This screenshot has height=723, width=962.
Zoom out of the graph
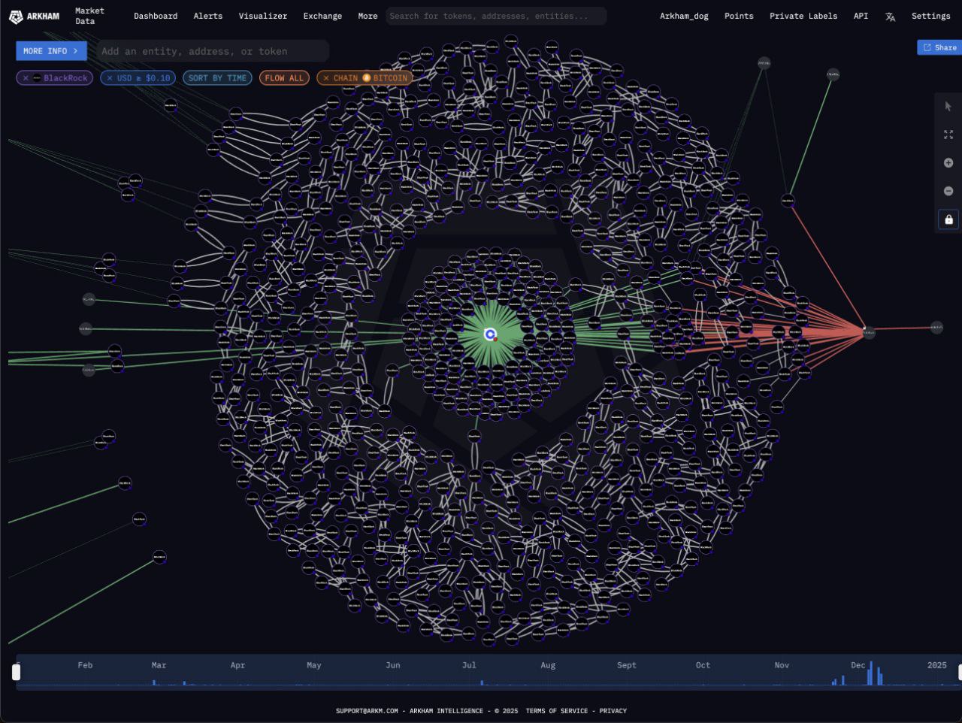948,191
